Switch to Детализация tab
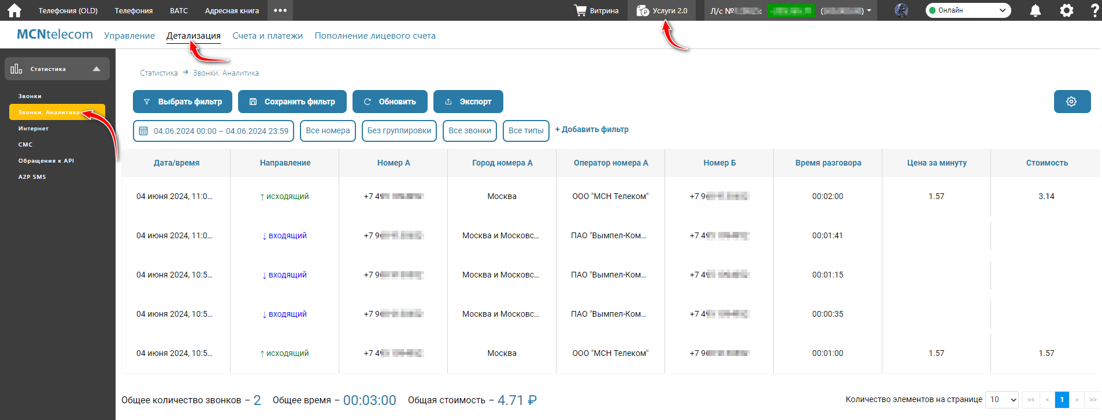 (194, 36)
